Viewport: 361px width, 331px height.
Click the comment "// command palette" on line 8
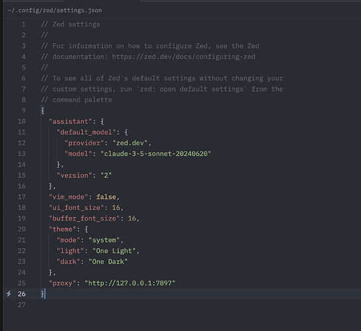pyautogui.click(x=77, y=100)
